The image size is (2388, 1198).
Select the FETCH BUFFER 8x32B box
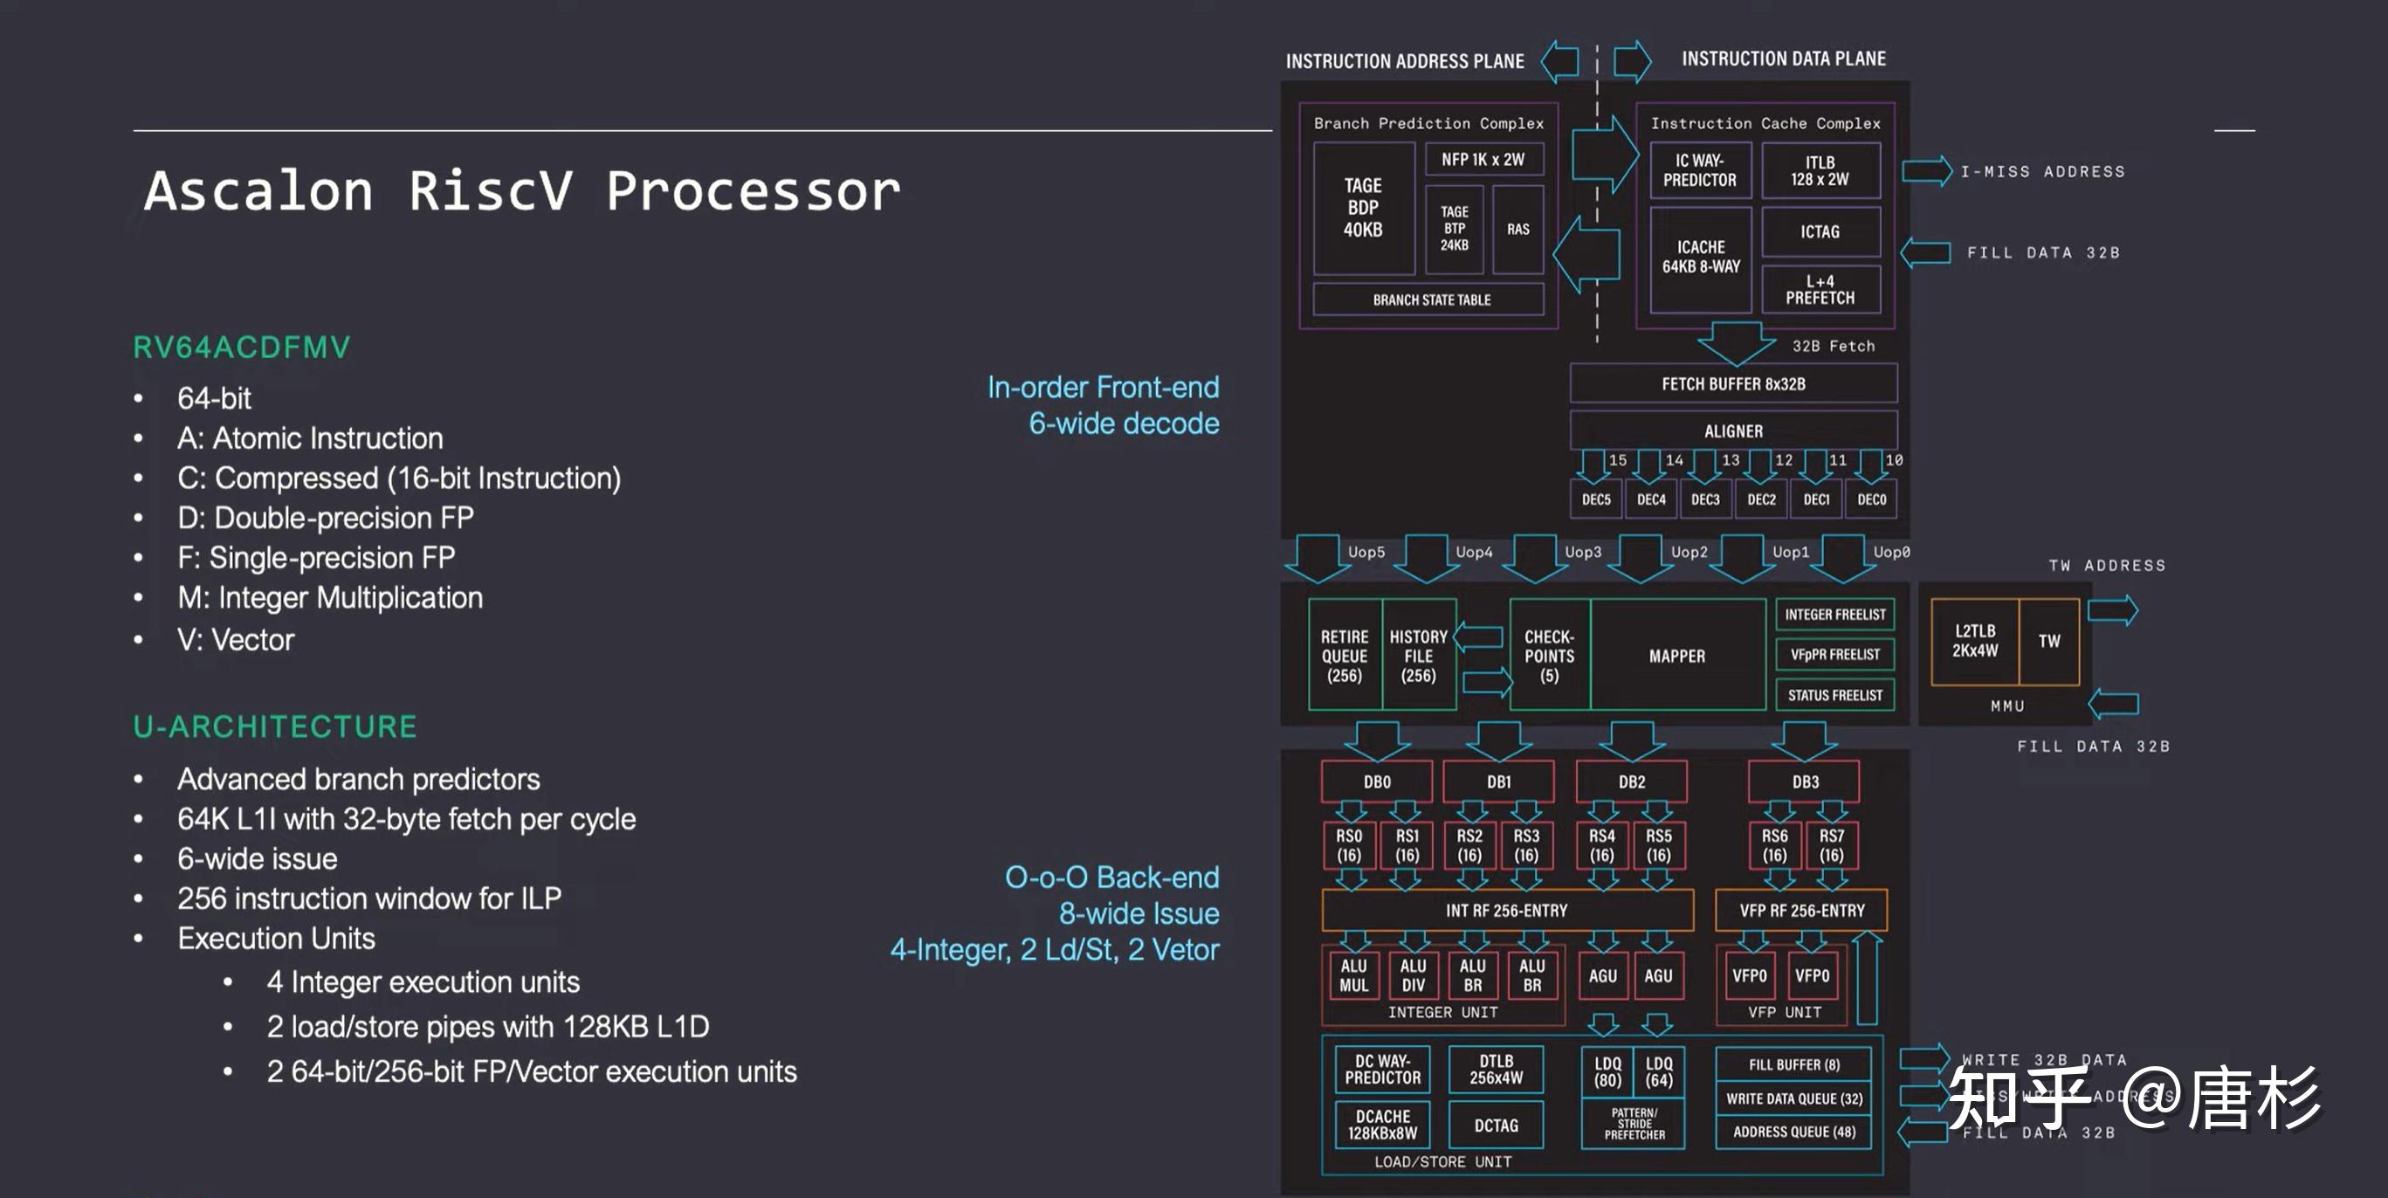tap(1732, 384)
